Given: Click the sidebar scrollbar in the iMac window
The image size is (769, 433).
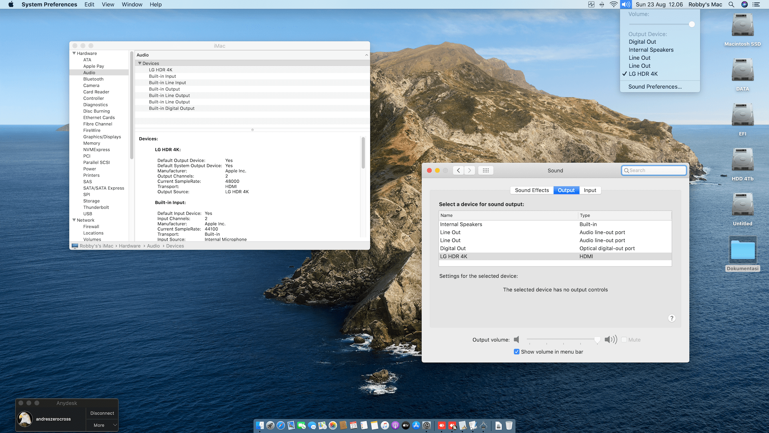Looking at the screenshot, I should coord(131,105).
